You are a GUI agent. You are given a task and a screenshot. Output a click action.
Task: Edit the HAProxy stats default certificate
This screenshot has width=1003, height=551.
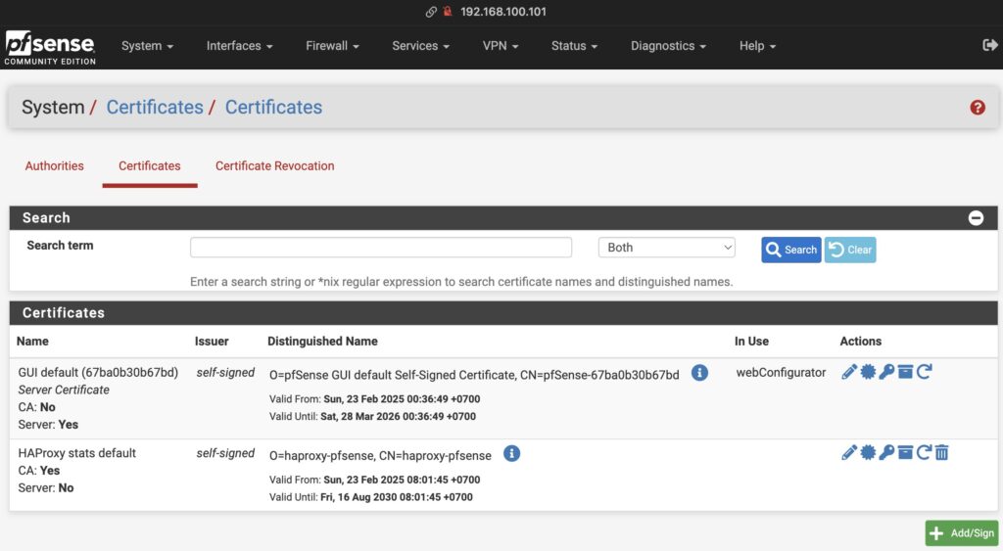click(x=849, y=452)
